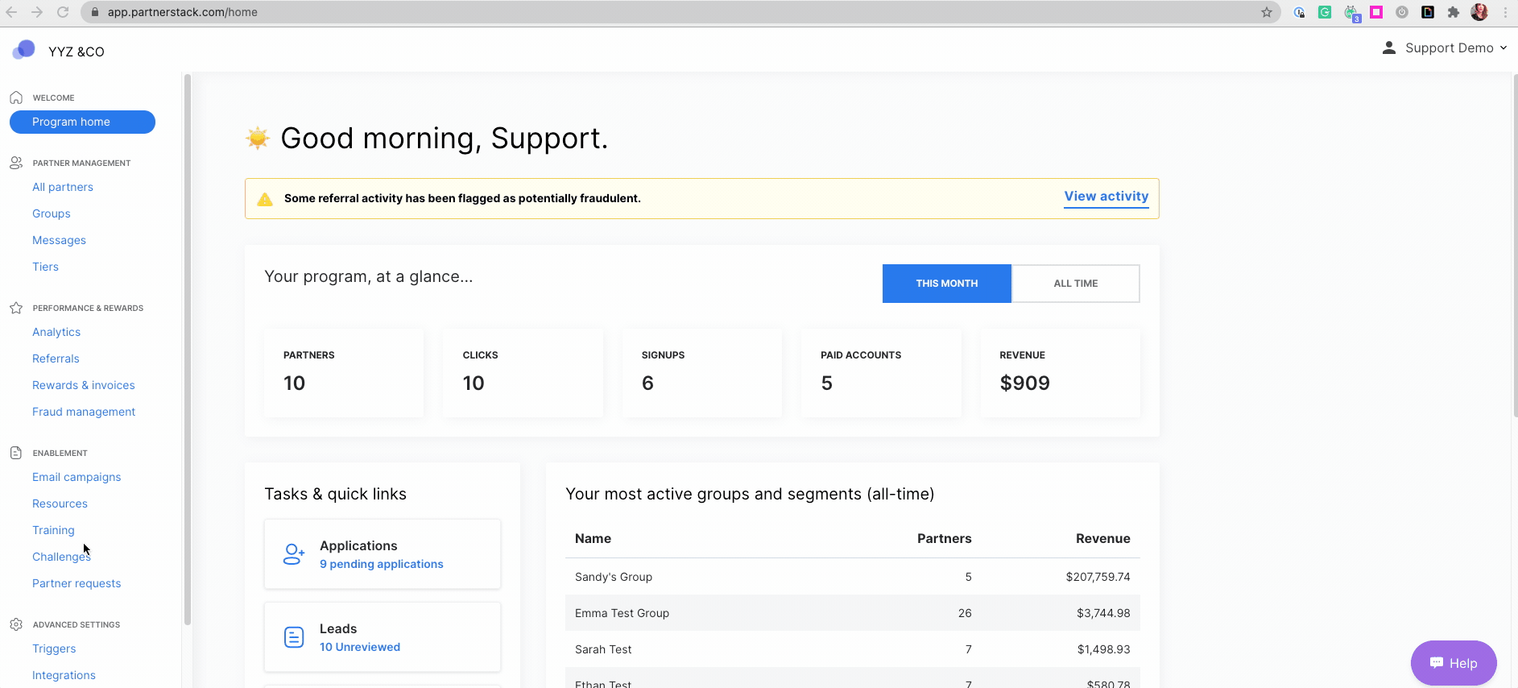Image resolution: width=1518 pixels, height=688 pixels.
Task: Open Partner requests
Action: click(x=77, y=583)
